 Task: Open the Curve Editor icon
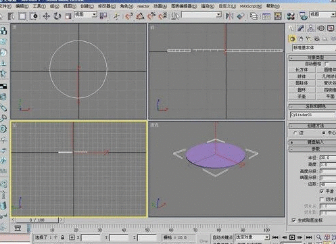tap(266, 16)
